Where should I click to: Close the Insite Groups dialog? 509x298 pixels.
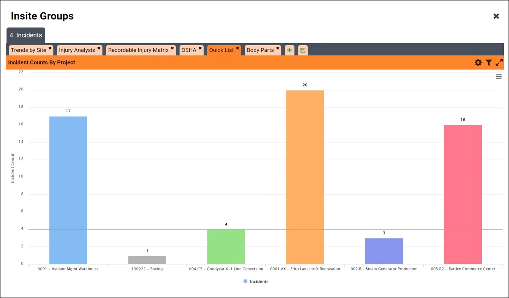click(496, 16)
